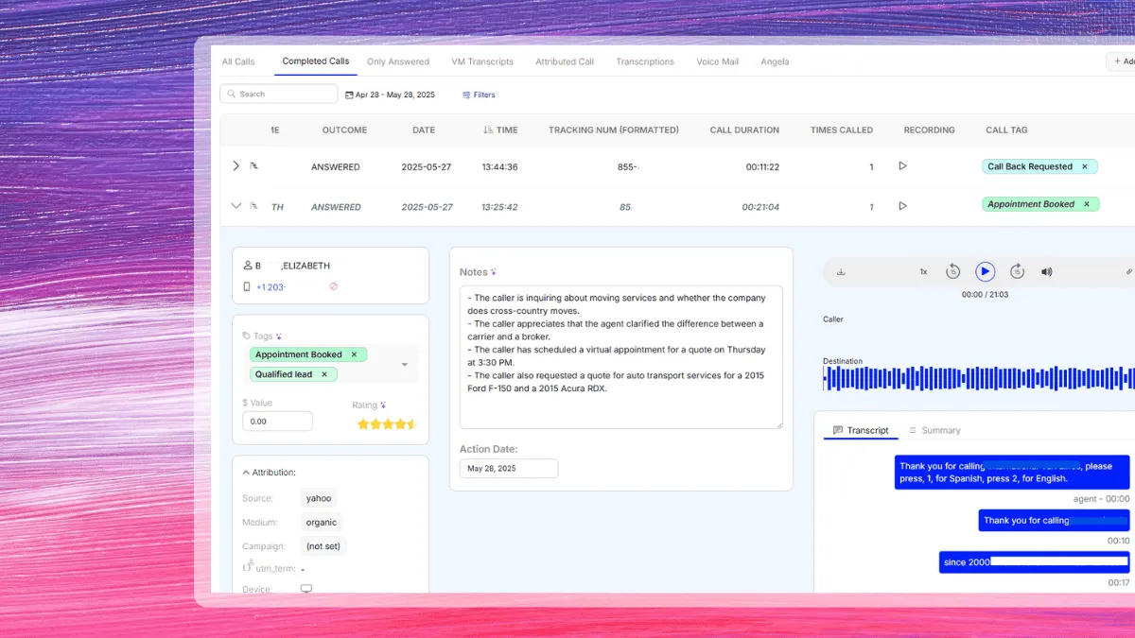Remove Appointment Booked tag in Tags panel
Image resolution: width=1135 pixels, height=638 pixels.
(354, 354)
